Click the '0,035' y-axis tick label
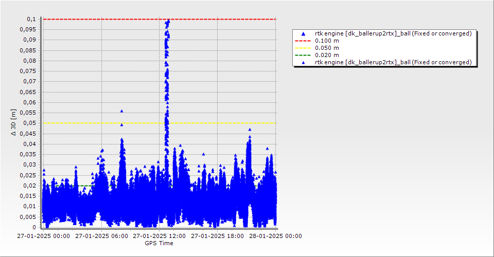 [x=28, y=154]
